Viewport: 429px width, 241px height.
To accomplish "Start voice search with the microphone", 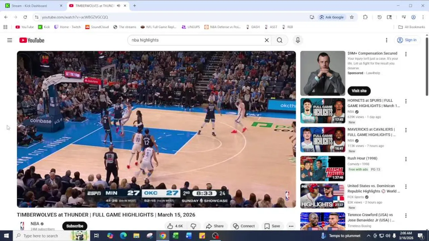I will point(298,40).
